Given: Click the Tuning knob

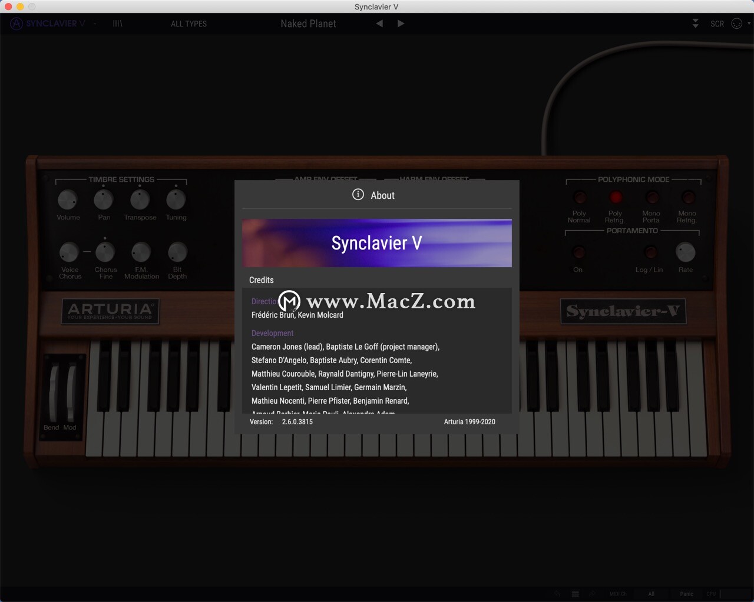Looking at the screenshot, I should 176,200.
